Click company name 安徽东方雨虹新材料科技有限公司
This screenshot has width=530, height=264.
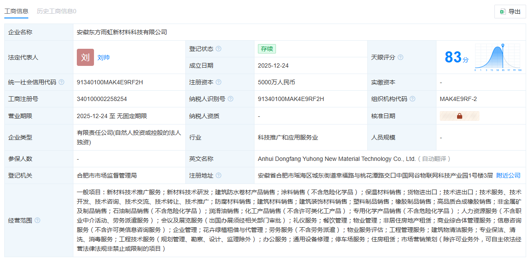(x=122, y=32)
